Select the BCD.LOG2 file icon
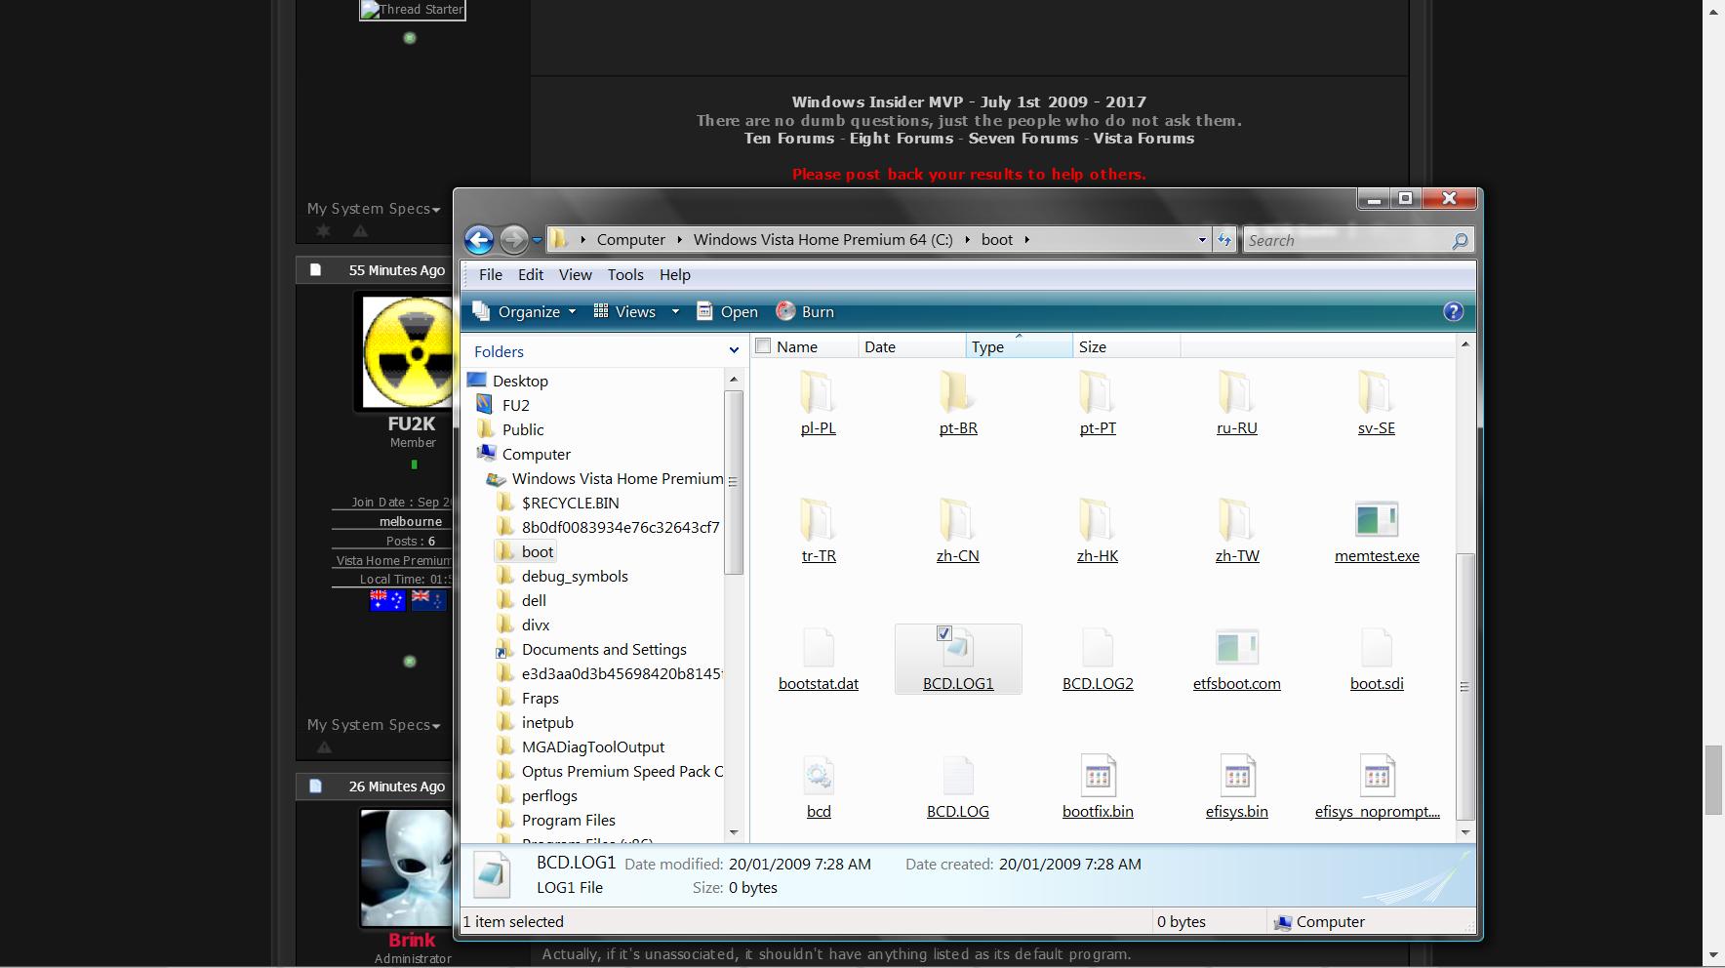 pyautogui.click(x=1098, y=647)
